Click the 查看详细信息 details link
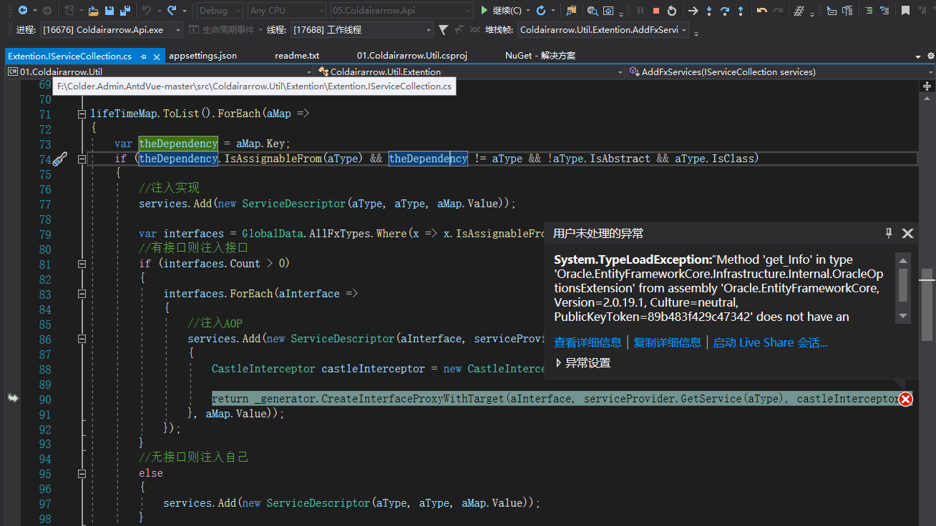The height and width of the screenshot is (526, 936). [587, 342]
